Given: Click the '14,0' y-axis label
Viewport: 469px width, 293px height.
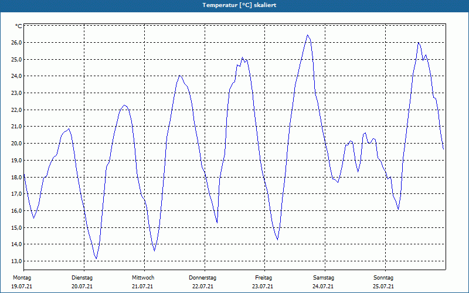Looking at the screenshot, I should tap(18, 244).
